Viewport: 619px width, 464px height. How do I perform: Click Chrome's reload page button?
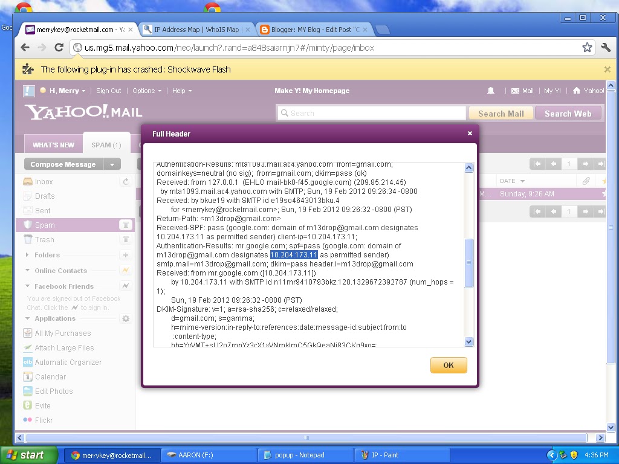[59, 48]
